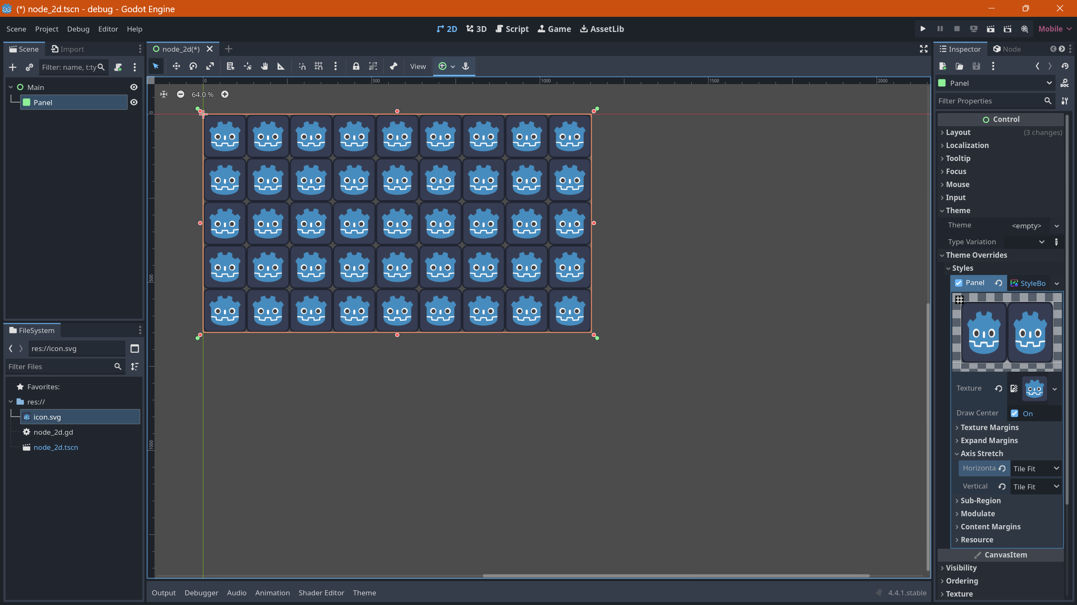This screenshot has height=605, width=1077.
Task: Click the Texture icon thumbnail
Action: [x=1034, y=389]
